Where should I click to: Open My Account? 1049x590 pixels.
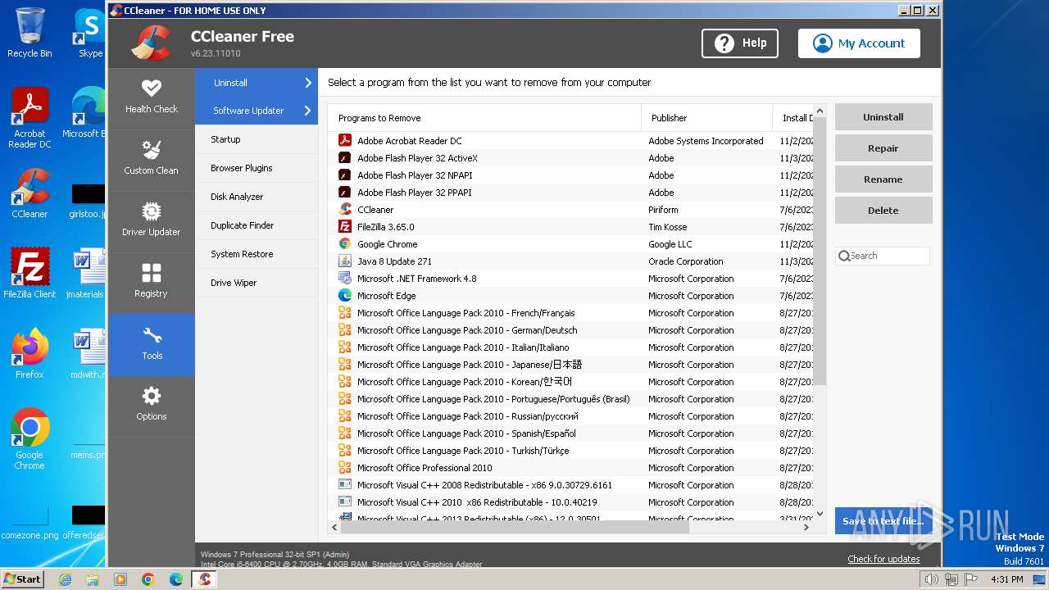(x=859, y=43)
